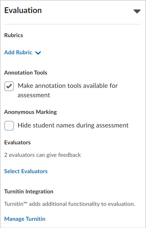Click the 'Hide student names during assessment' label

73,125
